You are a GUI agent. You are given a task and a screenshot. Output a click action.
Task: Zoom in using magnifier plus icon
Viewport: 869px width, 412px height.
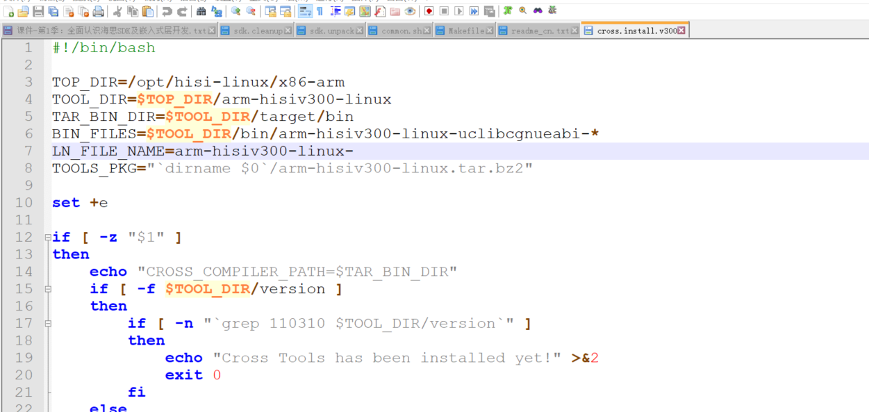[x=236, y=11]
